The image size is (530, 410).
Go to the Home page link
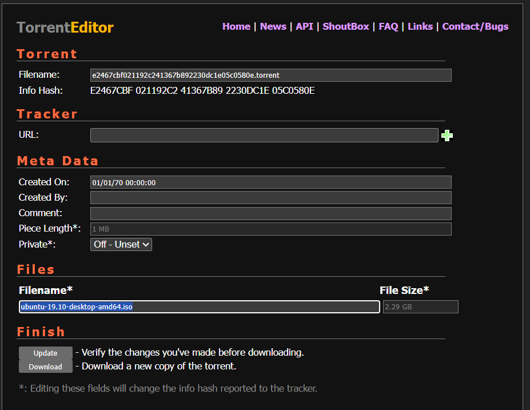pyautogui.click(x=236, y=26)
